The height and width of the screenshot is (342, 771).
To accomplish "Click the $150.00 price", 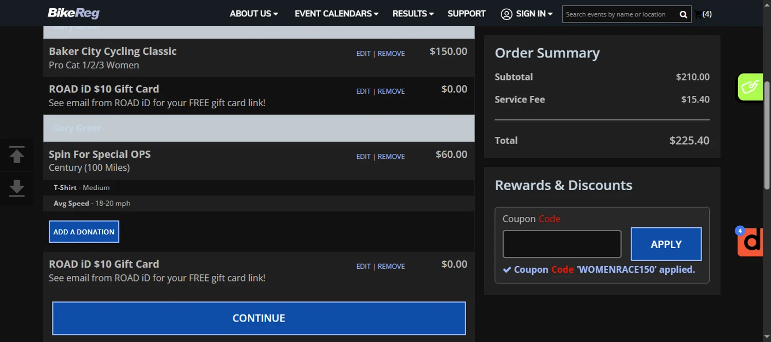I will (448, 51).
